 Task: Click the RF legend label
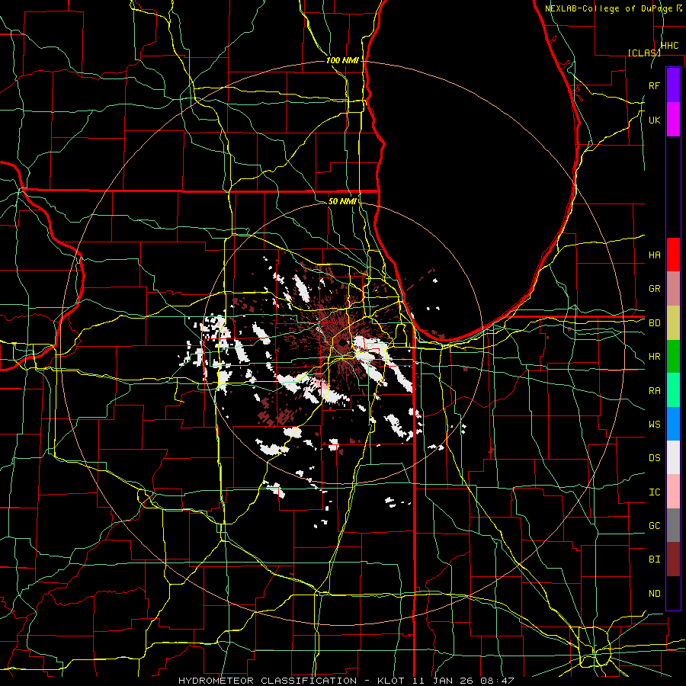coord(654,85)
